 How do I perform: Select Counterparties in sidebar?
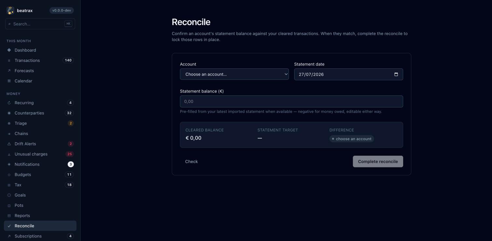click(40, 113)
